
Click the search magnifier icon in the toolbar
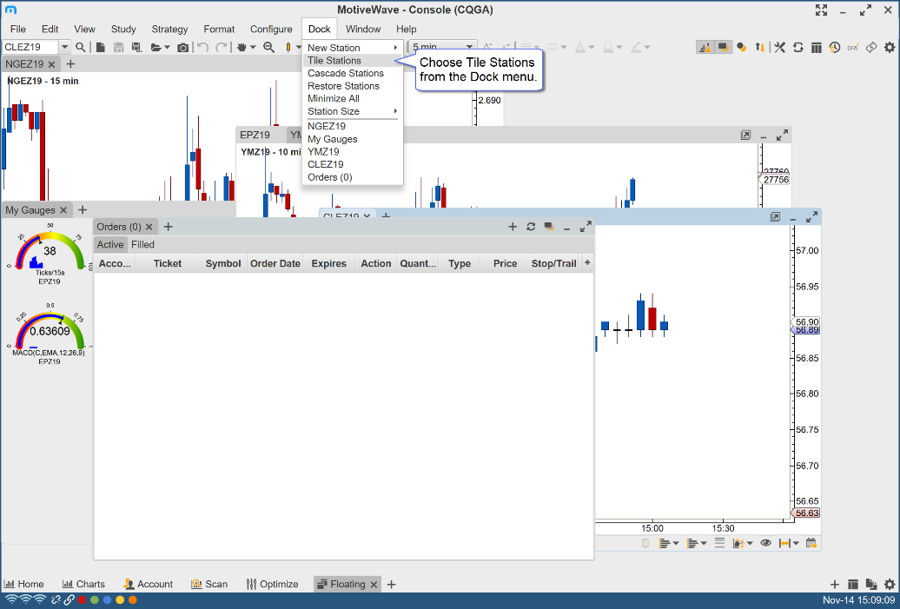[81, 47]
